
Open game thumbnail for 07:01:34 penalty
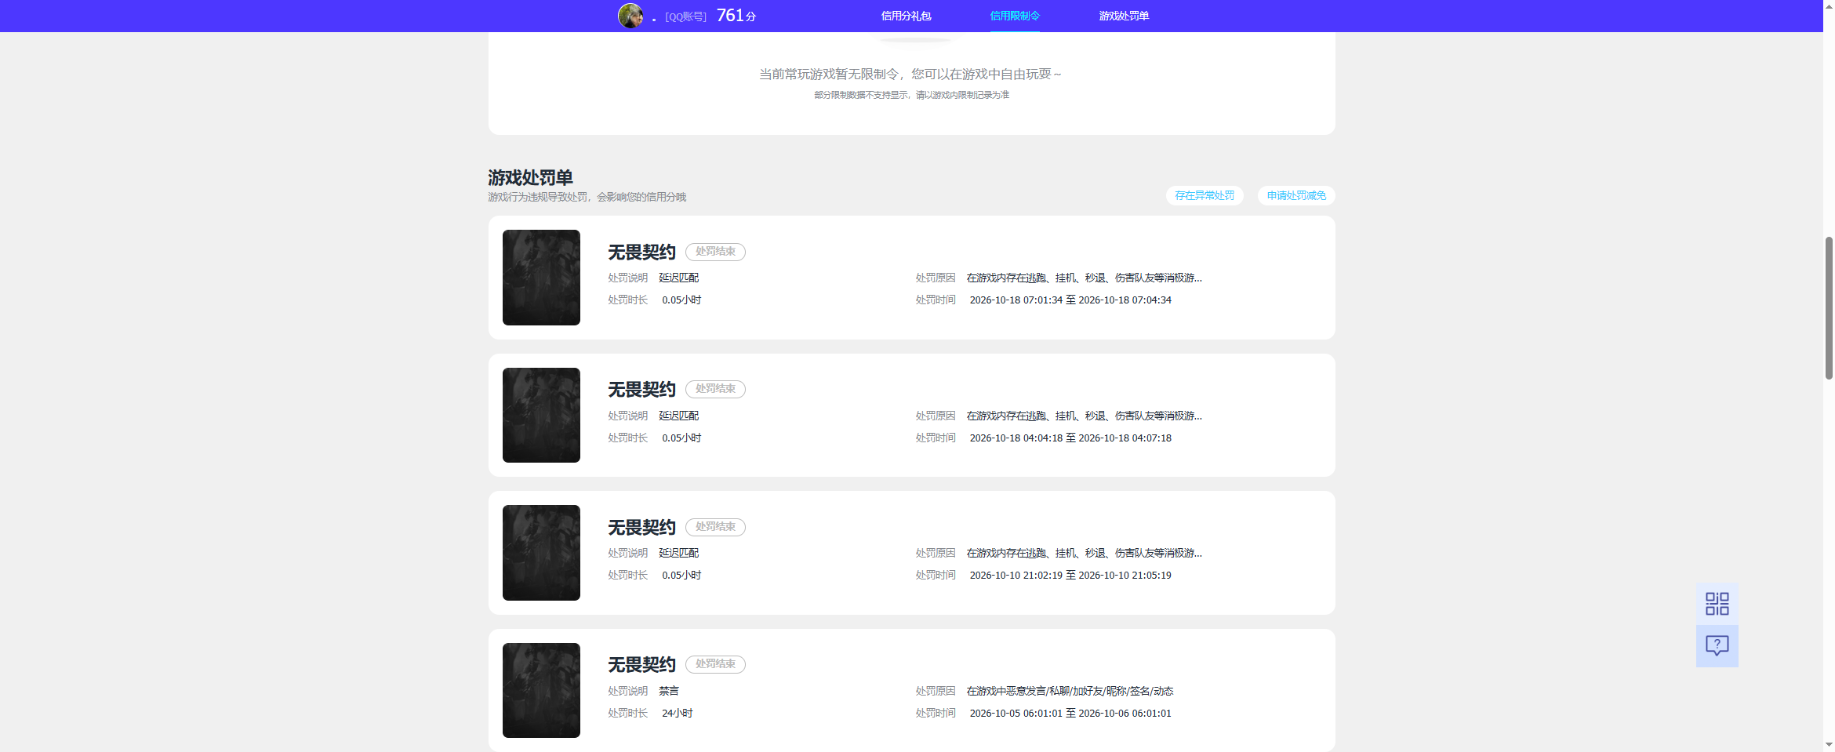point(541,278)
